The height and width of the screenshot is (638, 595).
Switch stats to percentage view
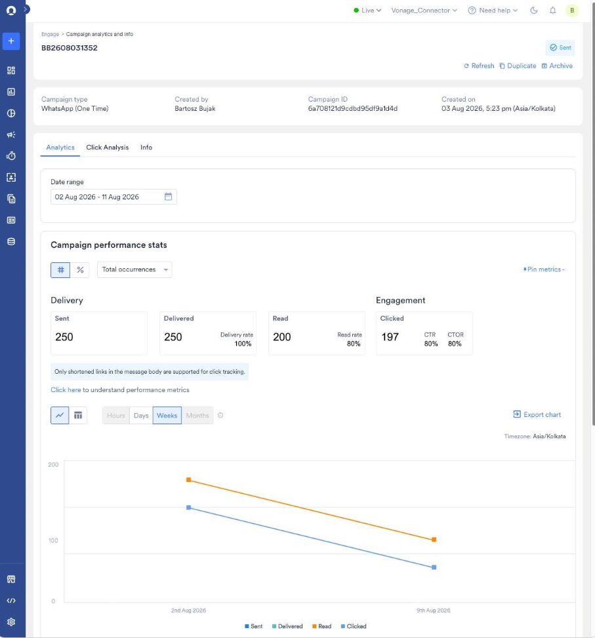coord(80,269)
